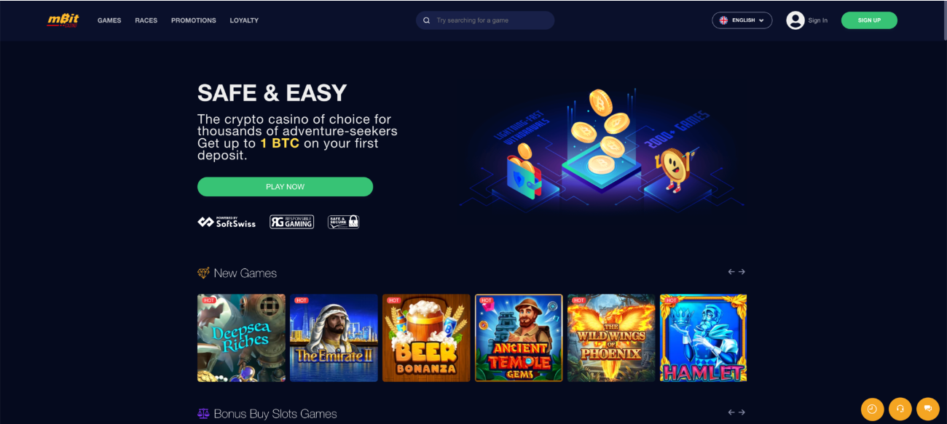Image resolution: width=947 pixels, height=424 pixels.
Task: Go to previous New Games arrow
Action: point(731,272)
